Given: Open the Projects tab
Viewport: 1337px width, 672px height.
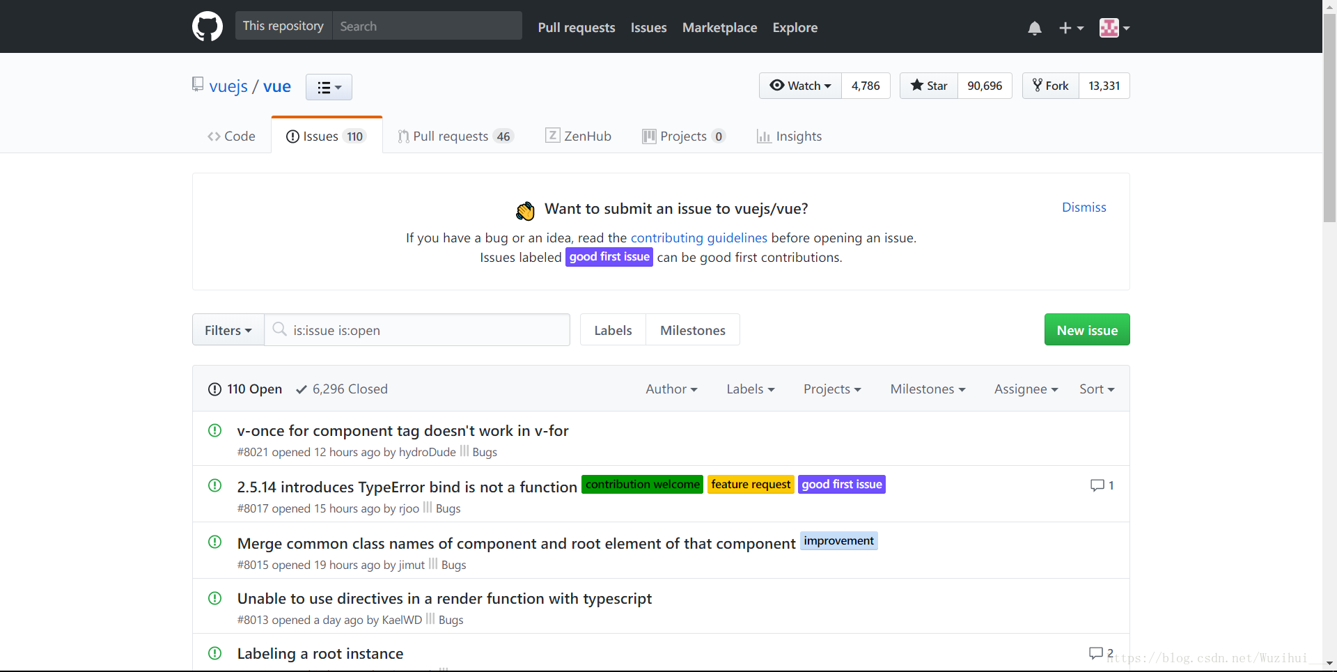Looking at the screenshot, I should 684,136.
